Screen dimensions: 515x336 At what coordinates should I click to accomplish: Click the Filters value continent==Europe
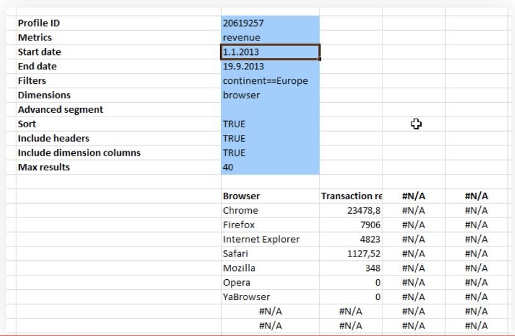pos(270,81)
